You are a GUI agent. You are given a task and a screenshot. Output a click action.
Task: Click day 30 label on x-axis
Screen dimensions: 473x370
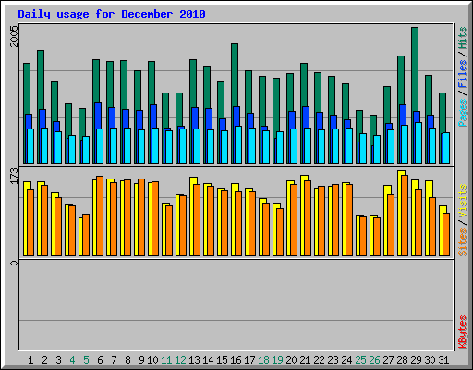[x=430, y=360]
